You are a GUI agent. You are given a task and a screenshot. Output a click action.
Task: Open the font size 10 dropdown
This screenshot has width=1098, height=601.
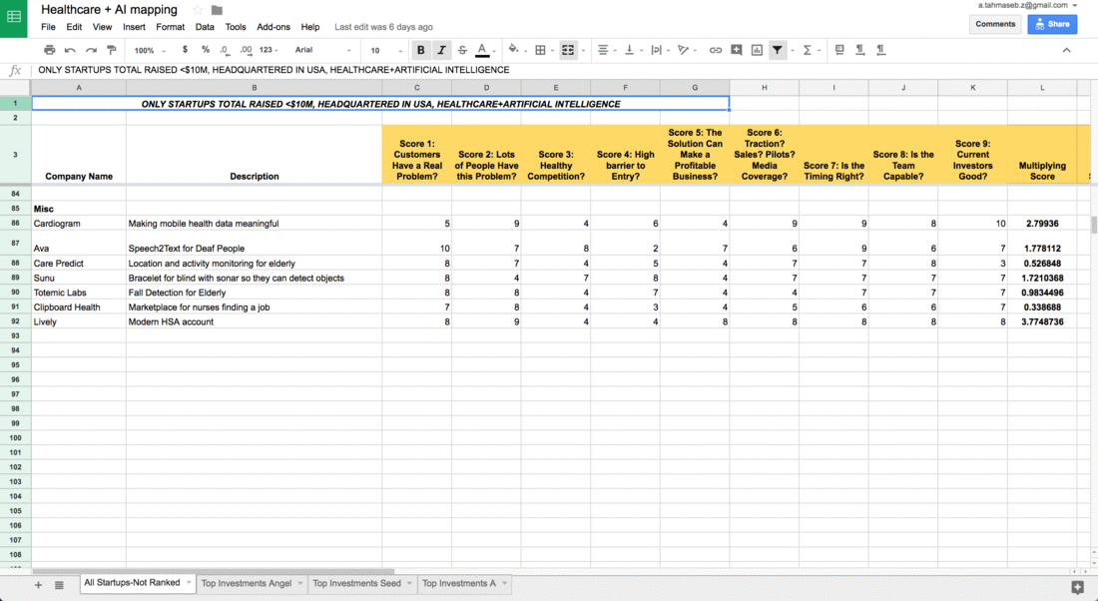tap(386, 51)
